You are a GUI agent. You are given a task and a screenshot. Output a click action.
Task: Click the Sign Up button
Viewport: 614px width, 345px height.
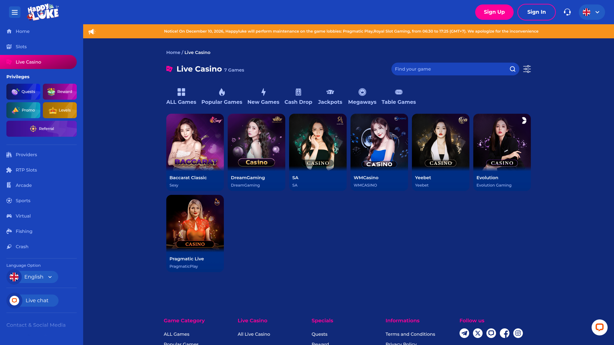pyautogui.click(x=494, y=12)
